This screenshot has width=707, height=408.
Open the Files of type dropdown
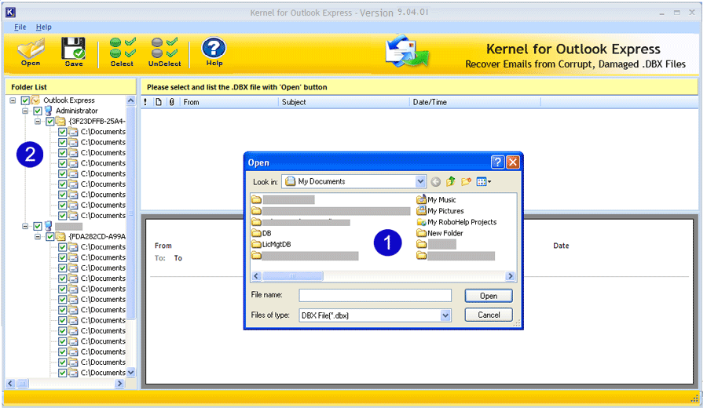click(x=445, y=315)
